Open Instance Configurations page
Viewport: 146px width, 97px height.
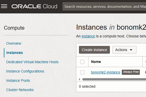[x=25, y=71]
